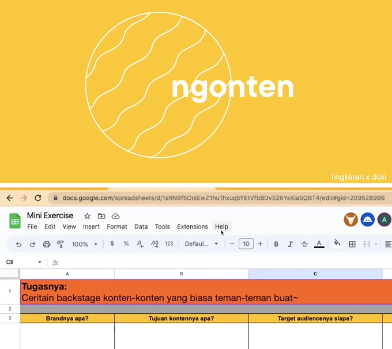
Task: Click the Redo arrow icon
Action: (32, 244)
